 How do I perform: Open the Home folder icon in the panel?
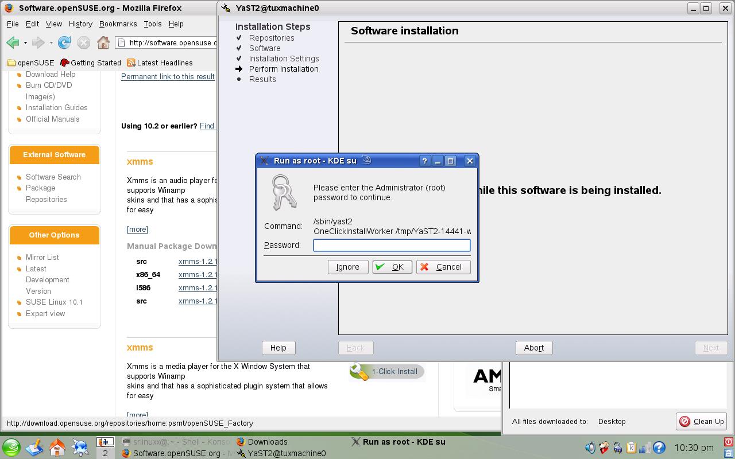(57, 448)
